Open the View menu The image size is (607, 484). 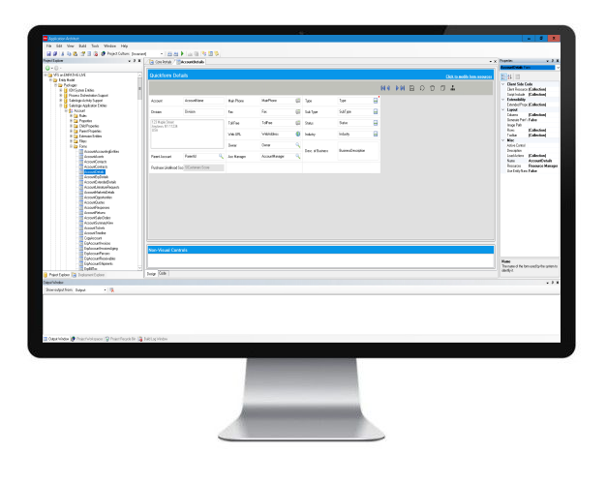coord(70,45)
